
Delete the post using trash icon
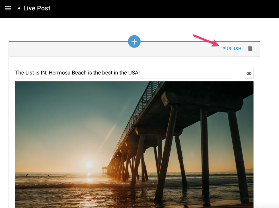[x=250, y=48]
